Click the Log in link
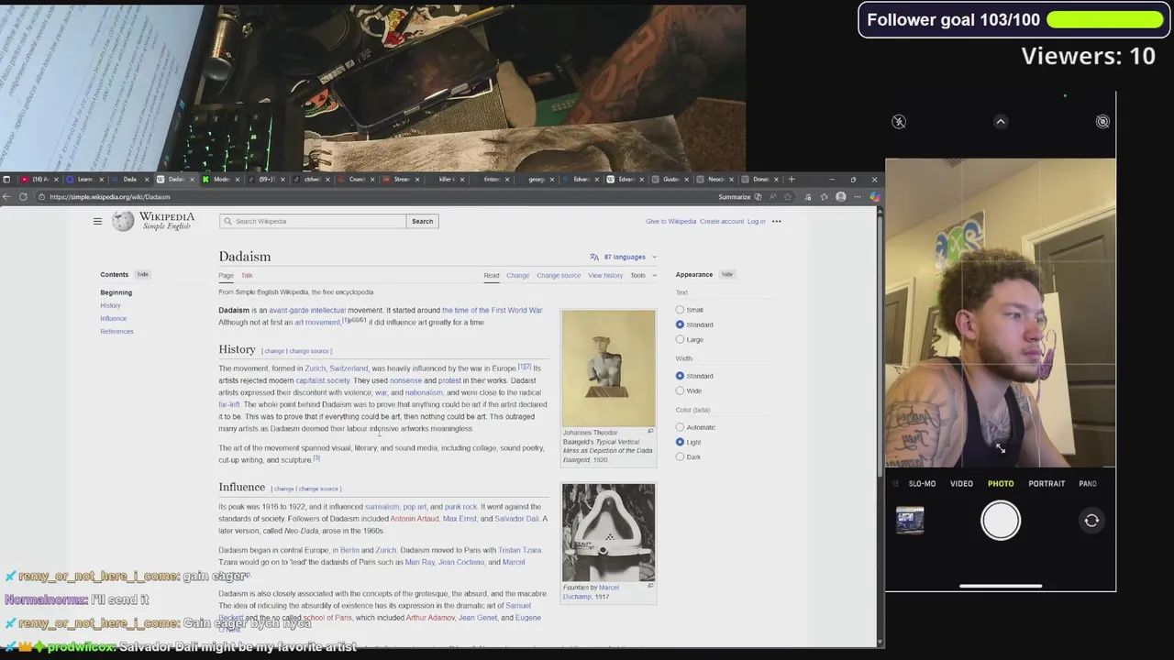The height and width of the screenshot is (660, 1174). [x=756, y=221]
